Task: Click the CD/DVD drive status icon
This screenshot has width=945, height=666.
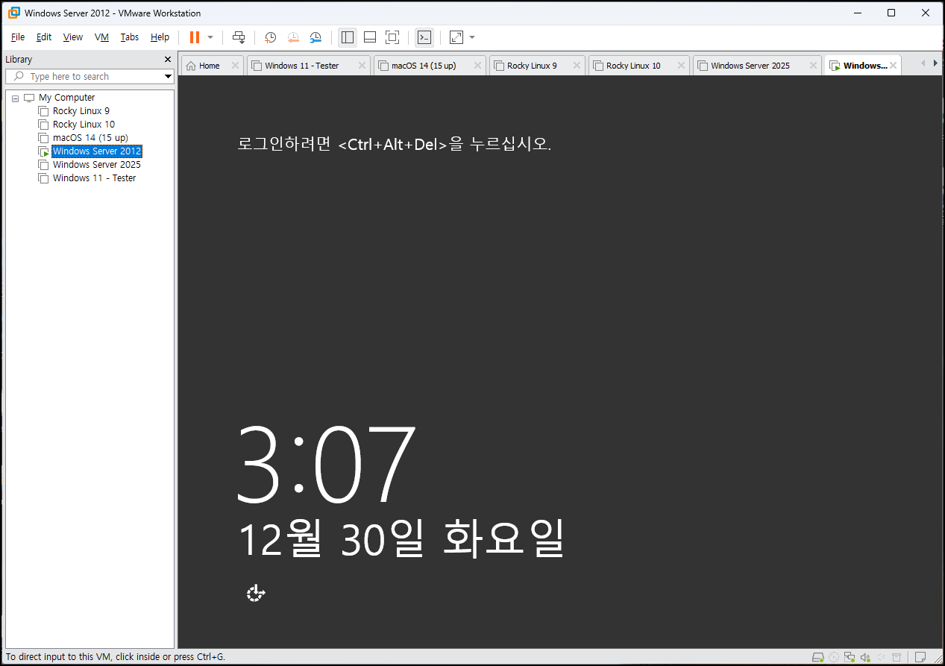Action: [x=834, y=657]
